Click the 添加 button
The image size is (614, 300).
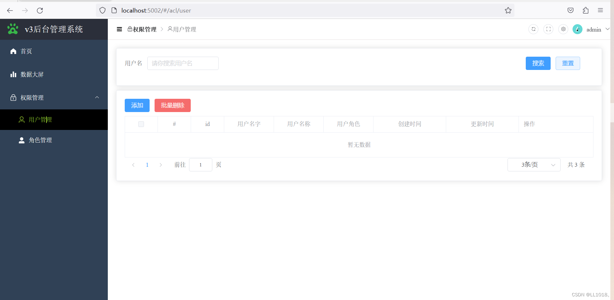click(137, 105)
